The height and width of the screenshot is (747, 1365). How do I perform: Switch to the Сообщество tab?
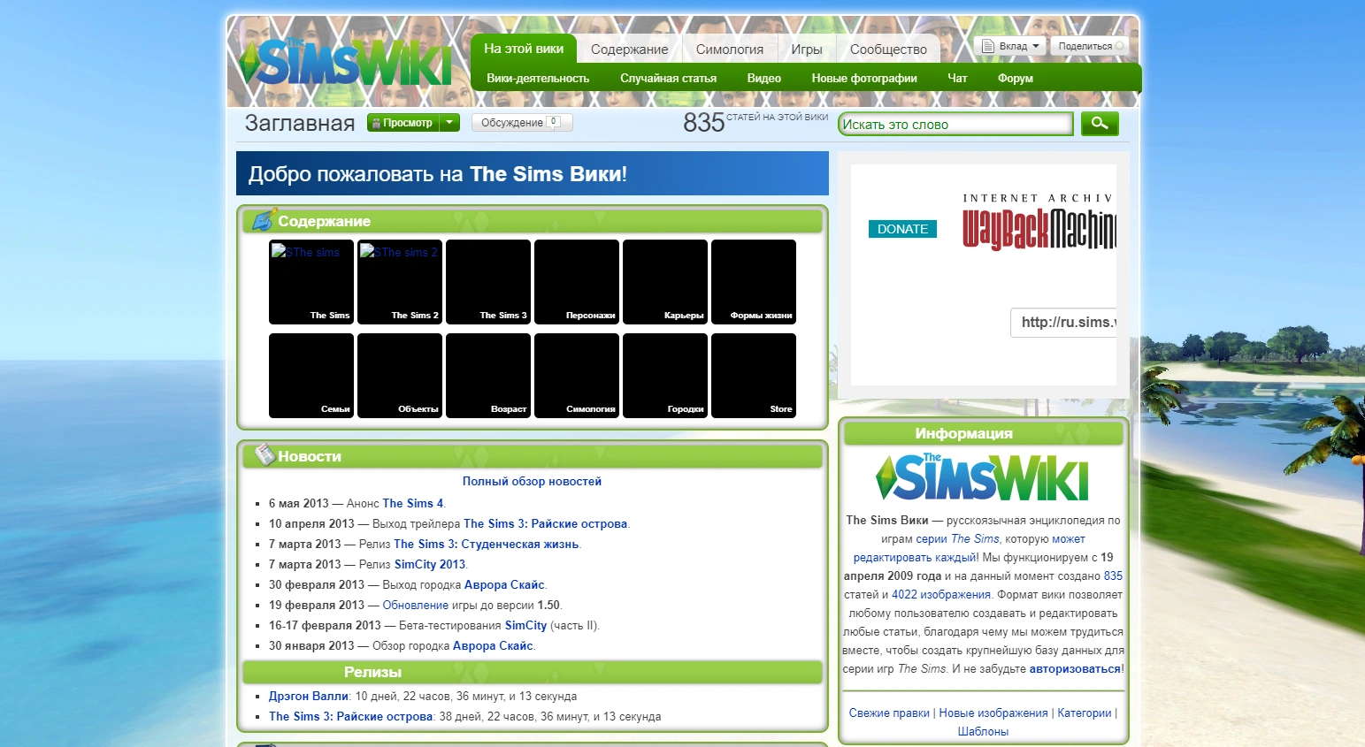pos(888,50)
